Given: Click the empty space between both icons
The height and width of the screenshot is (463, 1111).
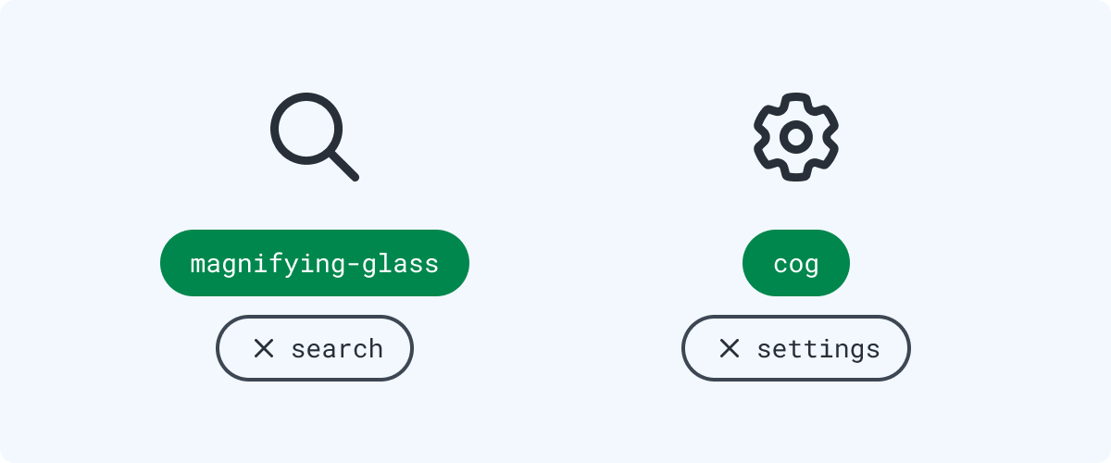Looking at the screenshot, I should pyautogui.click(x=555, y=137).
